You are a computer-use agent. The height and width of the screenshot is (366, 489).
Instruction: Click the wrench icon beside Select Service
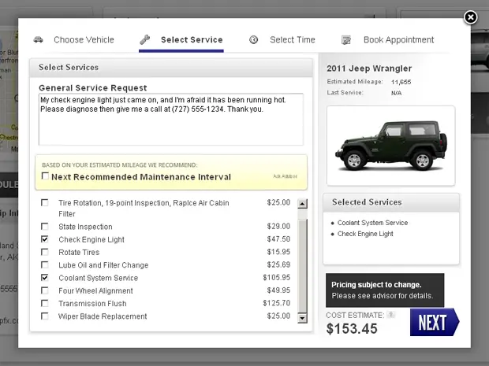tap(144, 39)
